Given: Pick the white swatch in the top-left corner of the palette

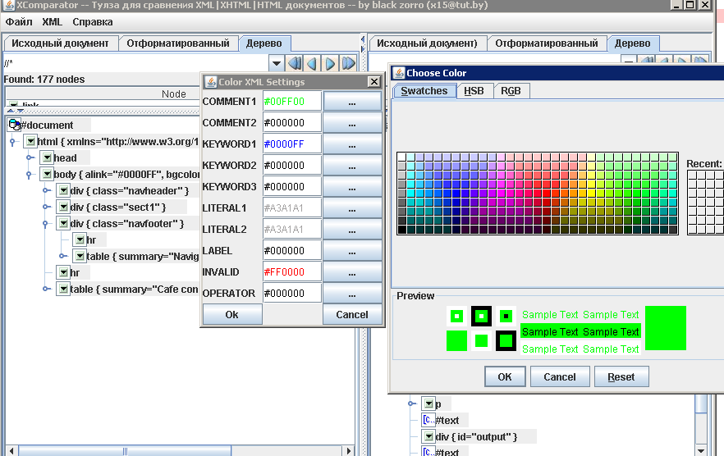Looking at the screenshot, I should 401,157.
